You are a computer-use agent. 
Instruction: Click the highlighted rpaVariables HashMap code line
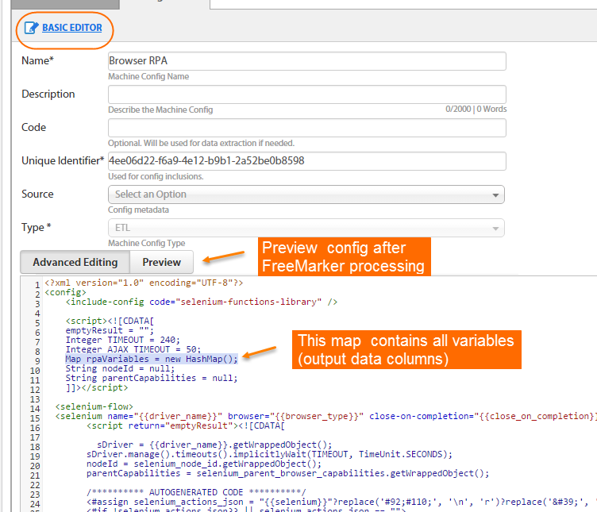[152, 359]
